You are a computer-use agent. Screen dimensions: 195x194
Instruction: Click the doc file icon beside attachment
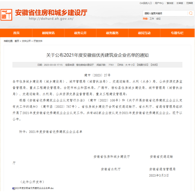pos(14,188)
